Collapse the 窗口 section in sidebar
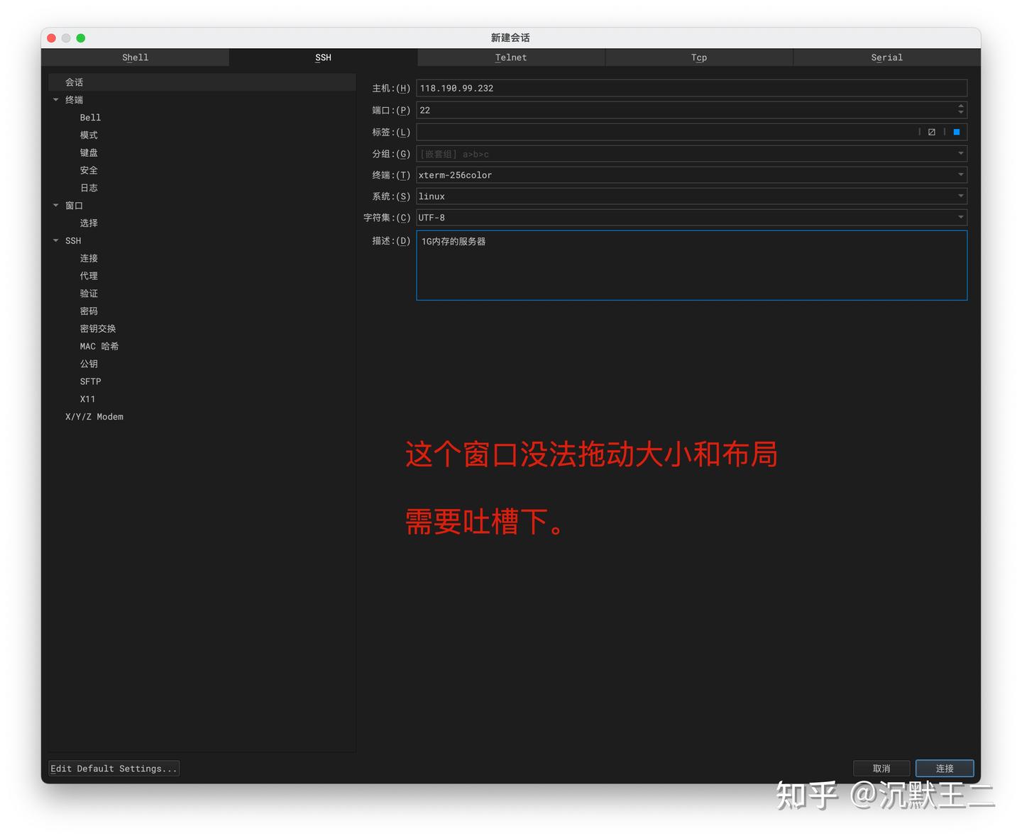The image size is (1022, 838). (x=56, y=205)
